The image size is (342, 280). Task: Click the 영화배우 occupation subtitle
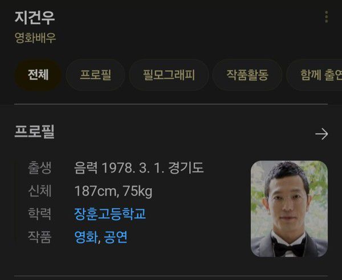[x=35, y=38]
